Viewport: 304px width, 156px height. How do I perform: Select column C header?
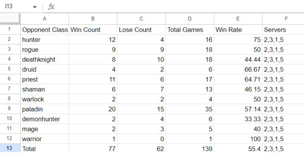coord(141,19)
